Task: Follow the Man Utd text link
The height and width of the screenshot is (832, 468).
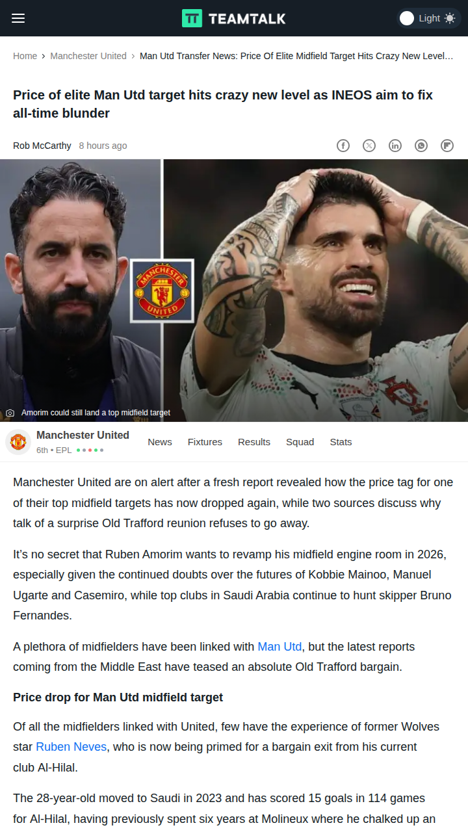Action: click(x=279, y=647)
